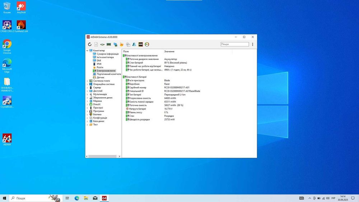Image resolution: width=359 pixels, height=202 pixels.
Task: Expand the Дисплей tree node
Action: point(87,91)
